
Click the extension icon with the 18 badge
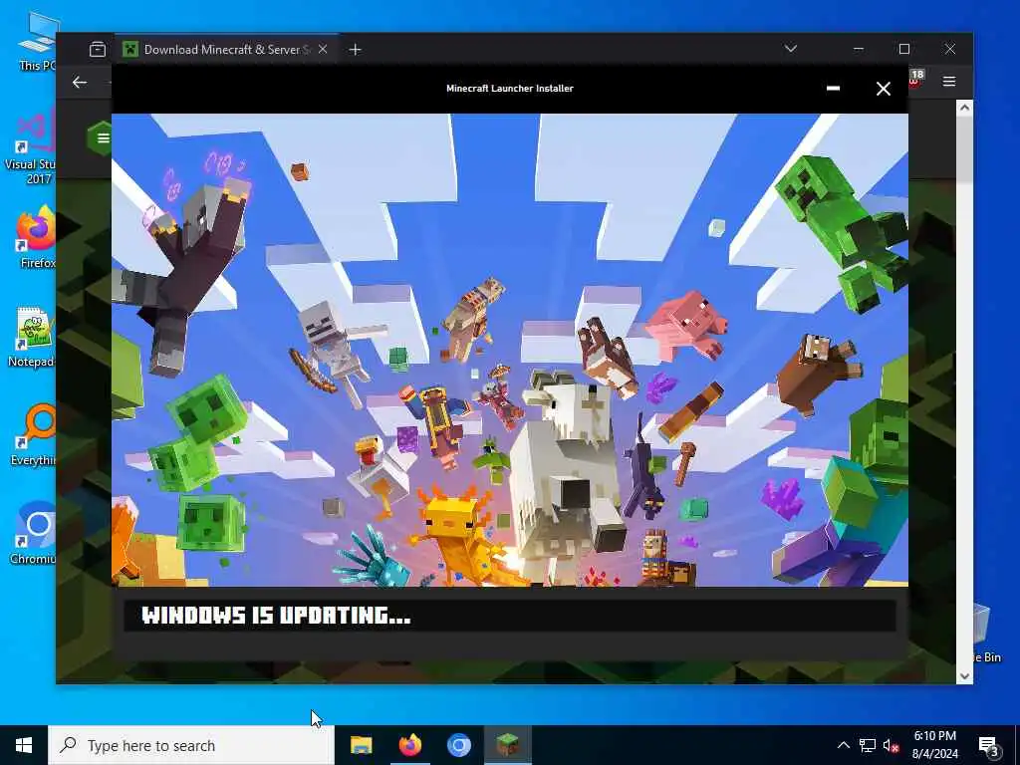click(915, 80)
